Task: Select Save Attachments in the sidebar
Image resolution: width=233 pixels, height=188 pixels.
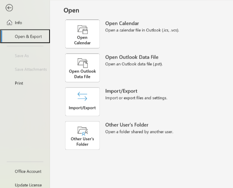Action: (31, 69)
